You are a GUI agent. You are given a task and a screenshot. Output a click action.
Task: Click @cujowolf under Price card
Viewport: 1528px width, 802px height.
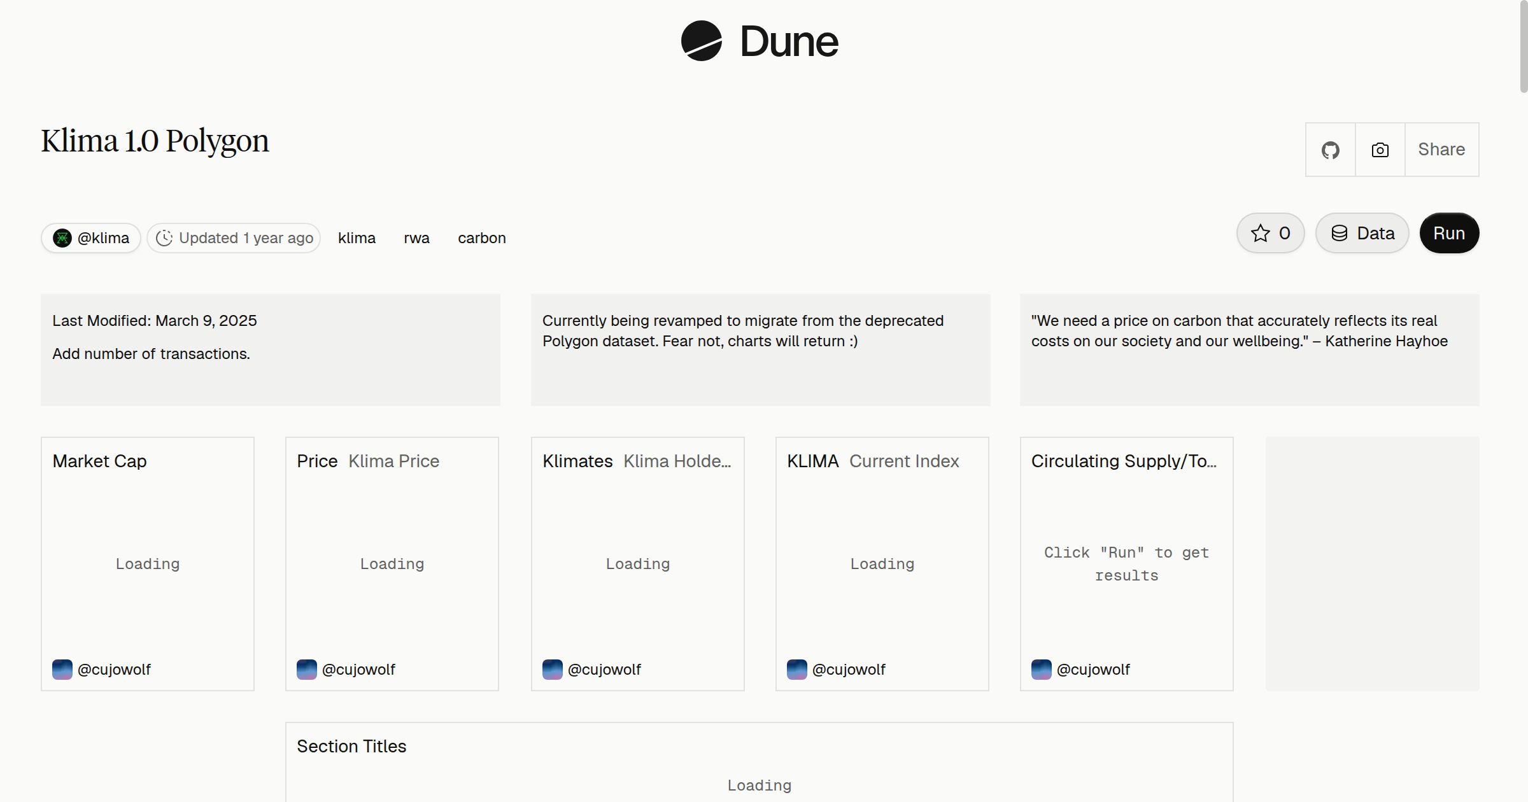(x=358, y=670)
